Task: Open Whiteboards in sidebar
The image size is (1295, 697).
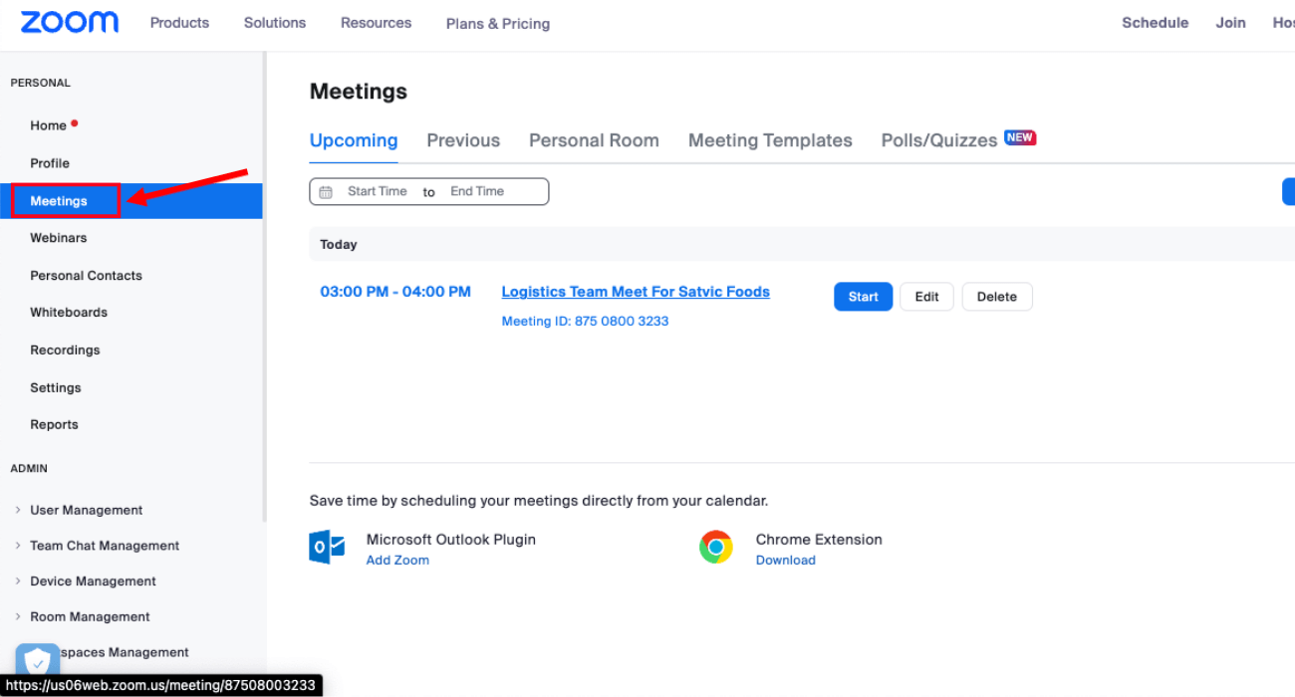Action: 69,313
